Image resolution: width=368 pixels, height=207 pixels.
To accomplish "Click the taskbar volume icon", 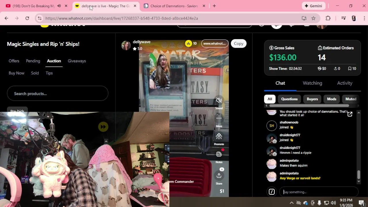I will [x=333, y=203].
